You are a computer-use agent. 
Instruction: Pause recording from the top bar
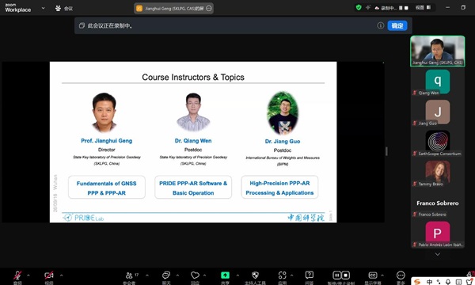pyautogui.click(x=401, y=8)
